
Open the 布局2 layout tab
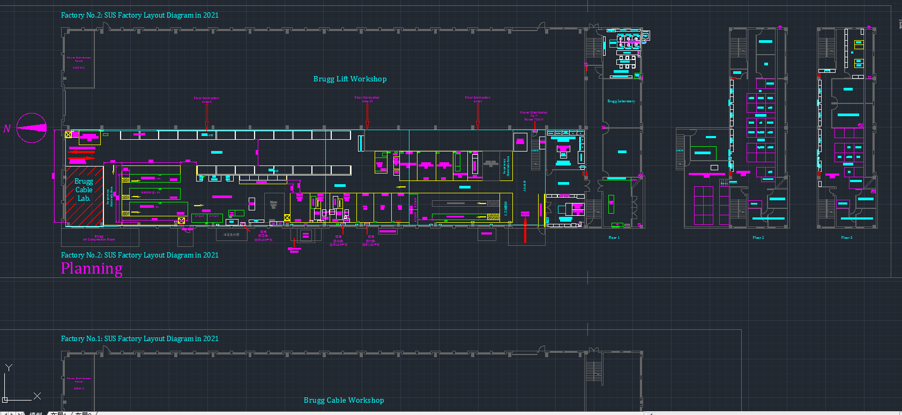click(83, 413)
